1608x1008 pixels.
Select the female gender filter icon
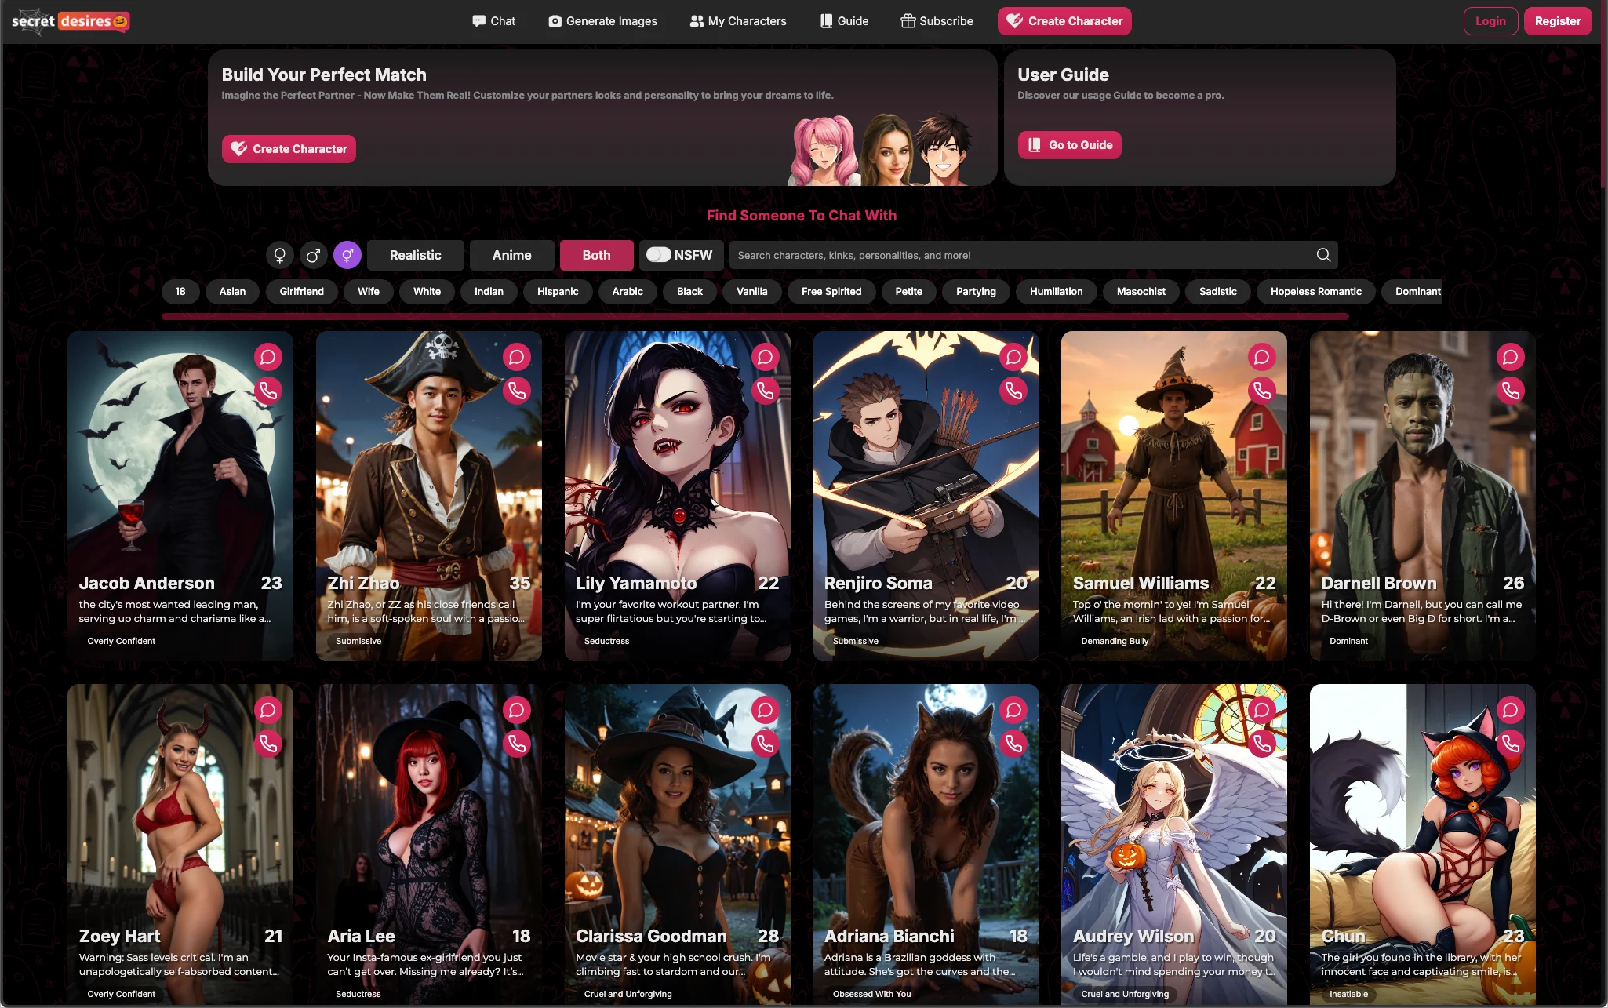280,254
